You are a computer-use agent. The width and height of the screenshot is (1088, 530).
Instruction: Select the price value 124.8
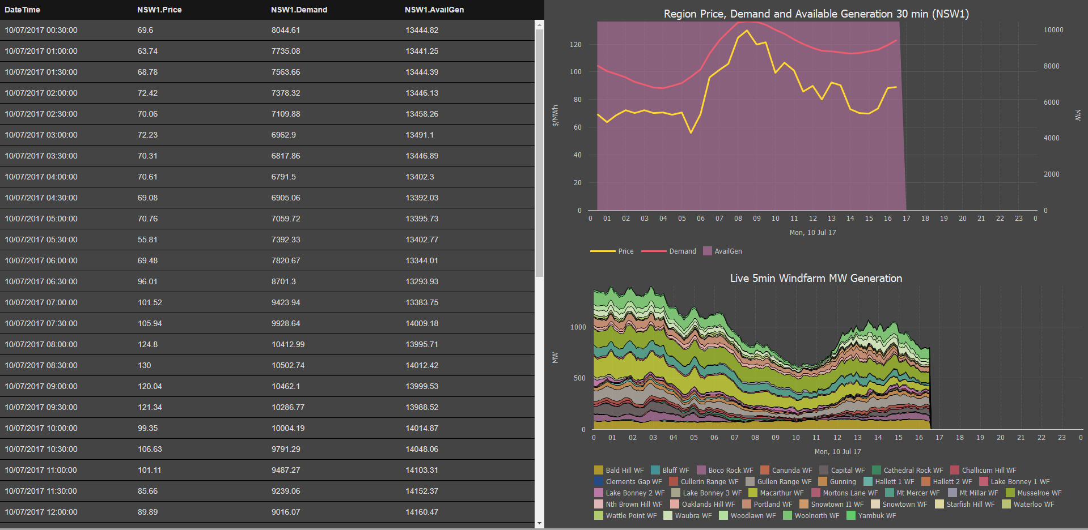[x=147, y=344]
